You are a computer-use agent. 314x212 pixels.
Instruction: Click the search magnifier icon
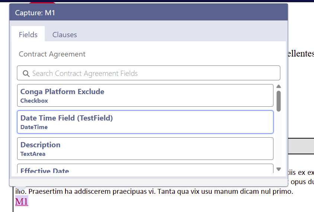point(26,74)
